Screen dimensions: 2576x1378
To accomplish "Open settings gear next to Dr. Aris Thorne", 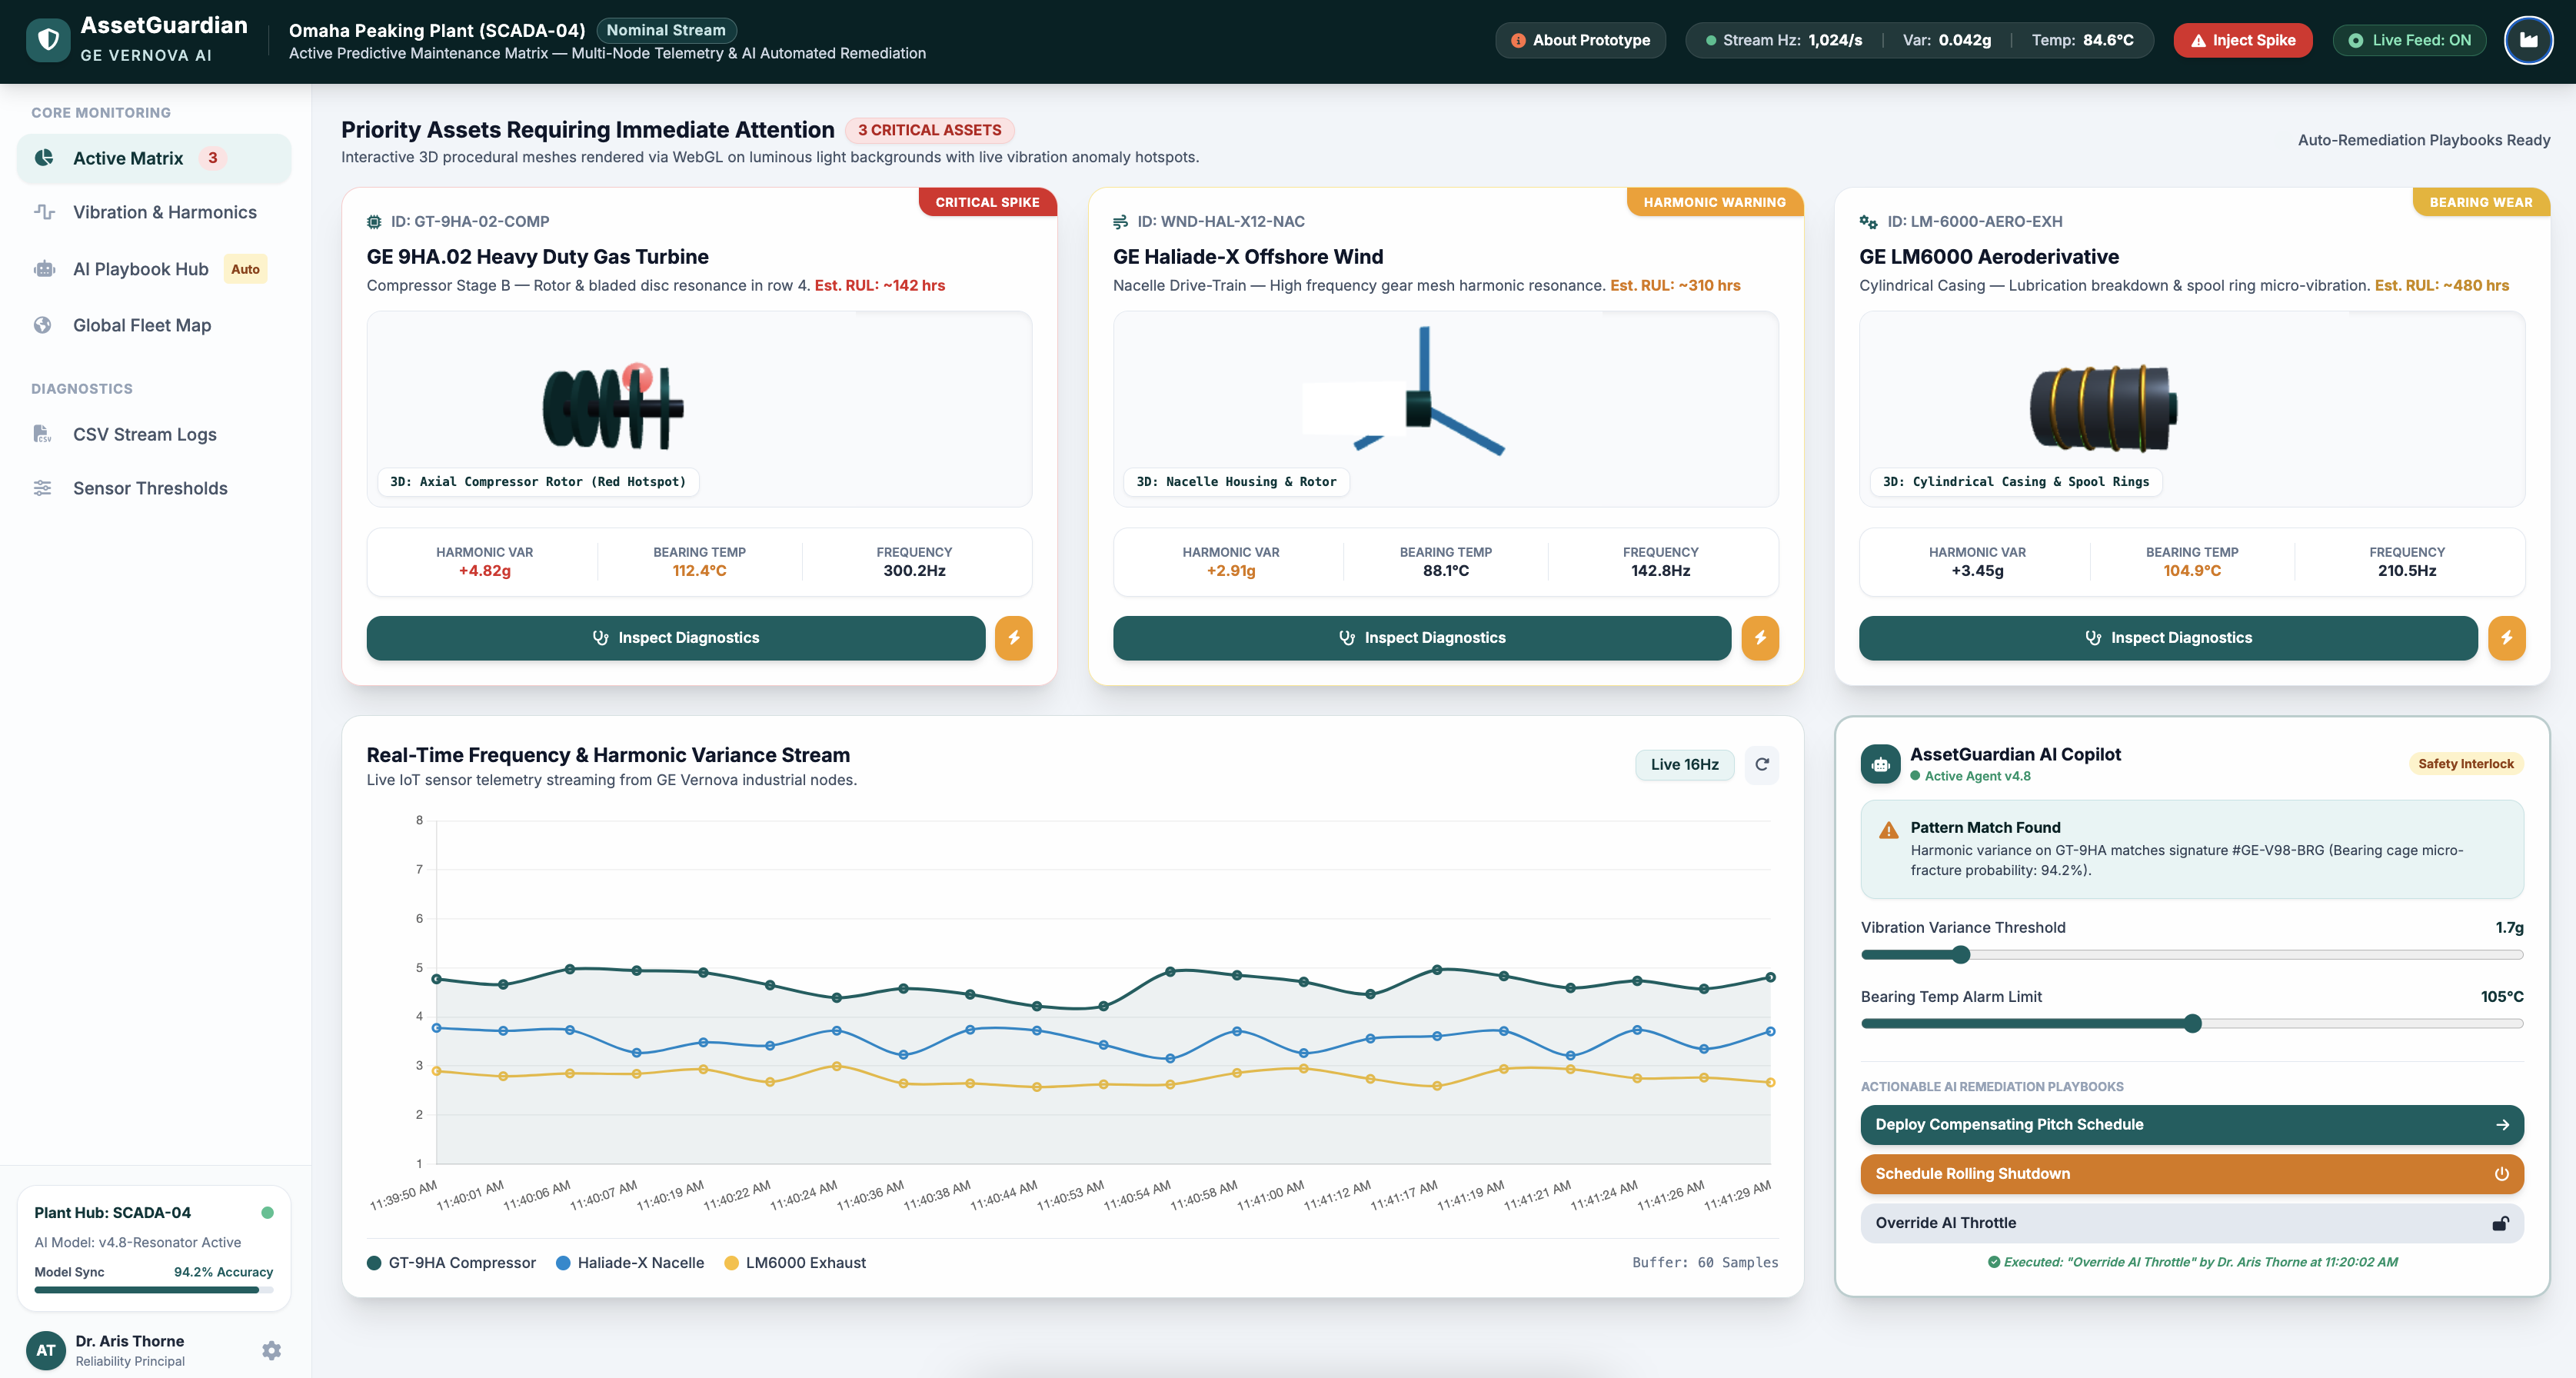I will (271, 1350).
